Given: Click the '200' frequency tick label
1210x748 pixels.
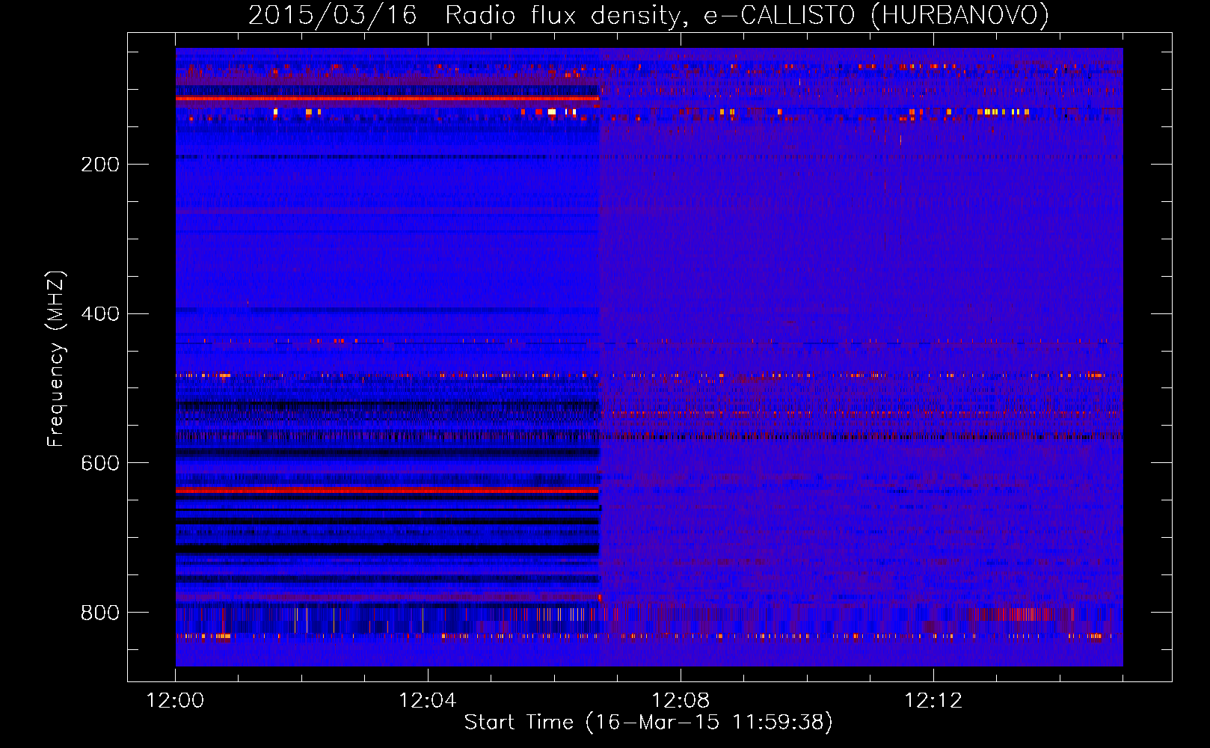Looking at the screenshot, I should pyautogui.click(x=100, y=165).
